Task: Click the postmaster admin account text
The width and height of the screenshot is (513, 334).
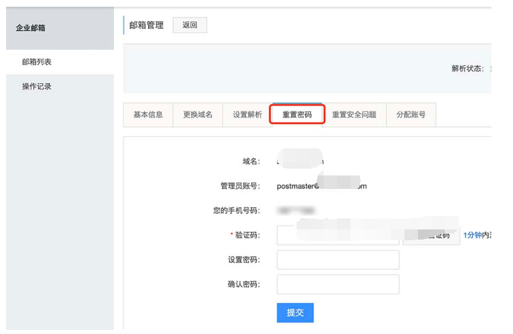Action: 322,186
